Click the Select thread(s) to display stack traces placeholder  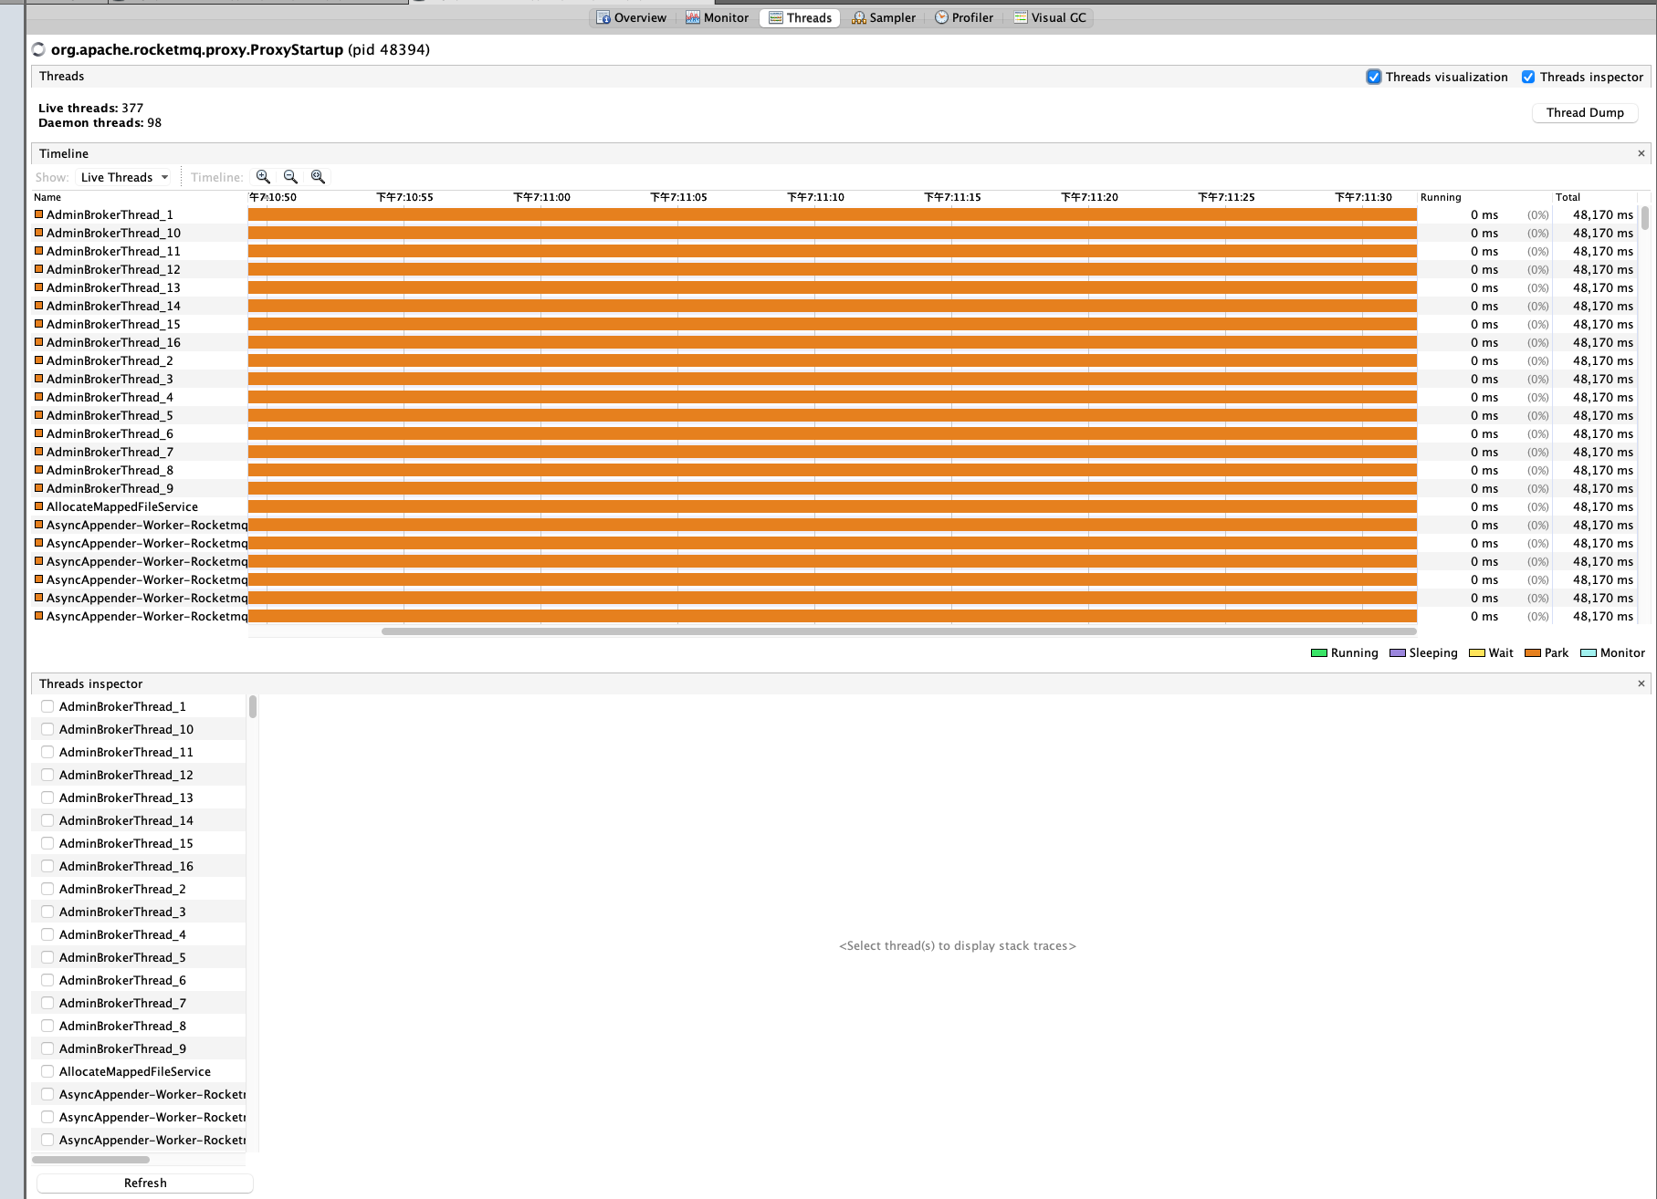coord(957,945)
